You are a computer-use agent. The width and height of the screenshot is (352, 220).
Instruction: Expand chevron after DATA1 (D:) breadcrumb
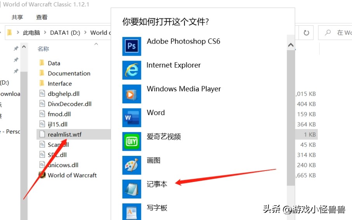click(85, 33)
